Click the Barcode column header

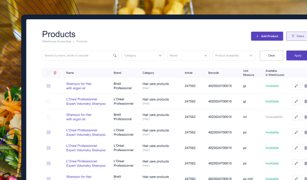[x=213, y=73]
